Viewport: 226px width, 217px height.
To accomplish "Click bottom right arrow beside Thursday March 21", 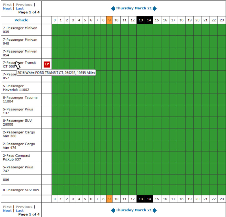I will [x=155, y=210].
